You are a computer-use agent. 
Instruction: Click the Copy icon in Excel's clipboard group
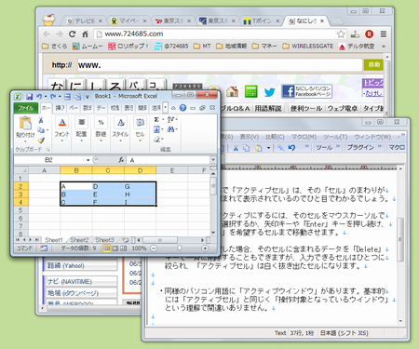coord(41,130)
